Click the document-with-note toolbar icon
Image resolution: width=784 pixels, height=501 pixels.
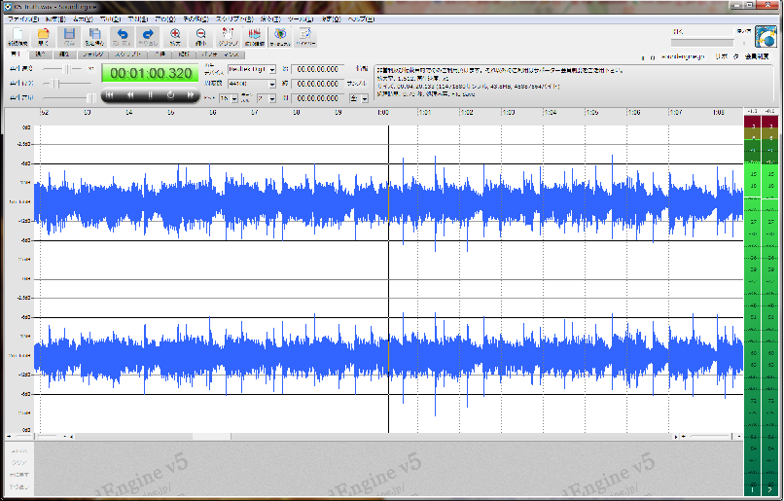[305, 37]
